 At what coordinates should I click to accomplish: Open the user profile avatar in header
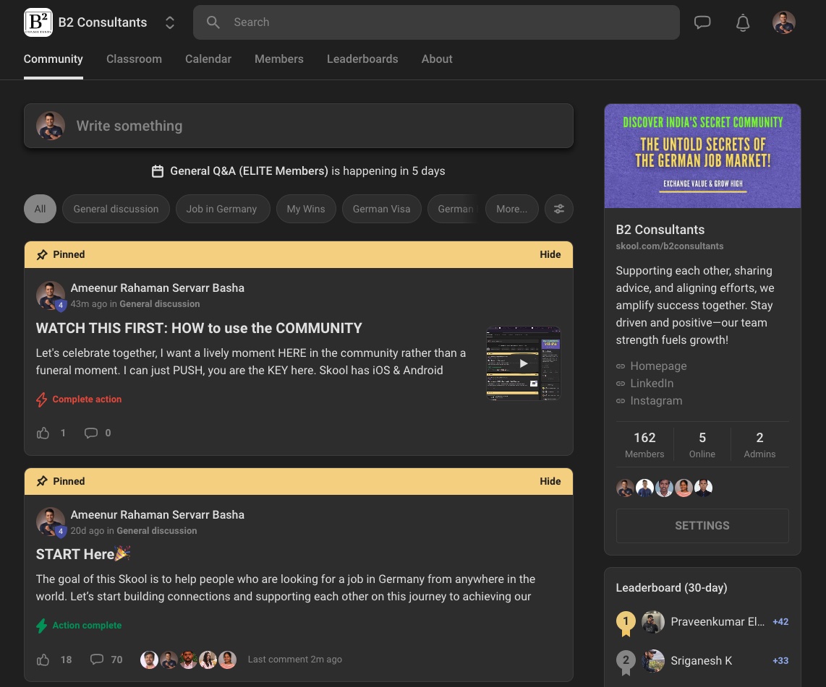783,22
